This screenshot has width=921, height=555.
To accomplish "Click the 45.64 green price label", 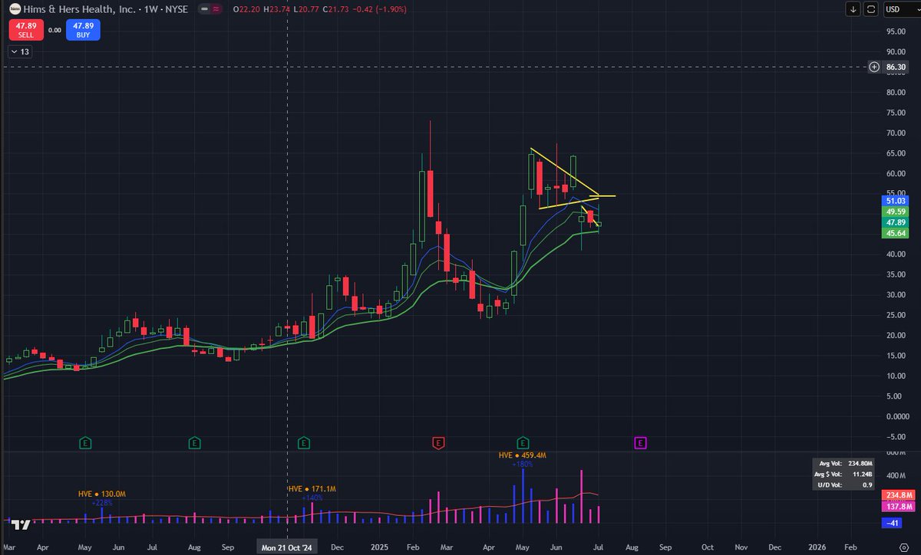I will pyautogui.click(x=896, y=233).
